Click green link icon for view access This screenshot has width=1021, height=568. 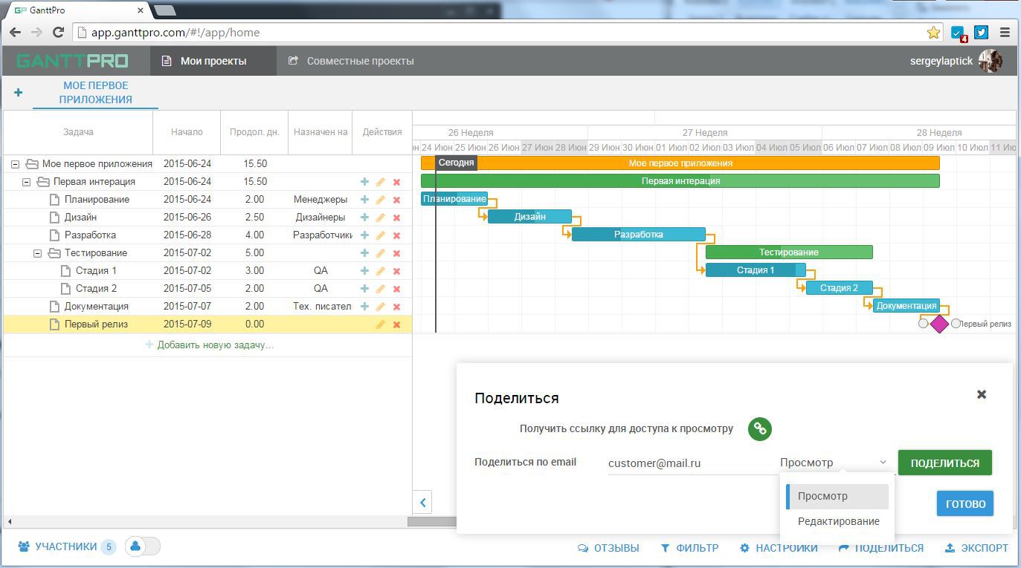point(759,428)
